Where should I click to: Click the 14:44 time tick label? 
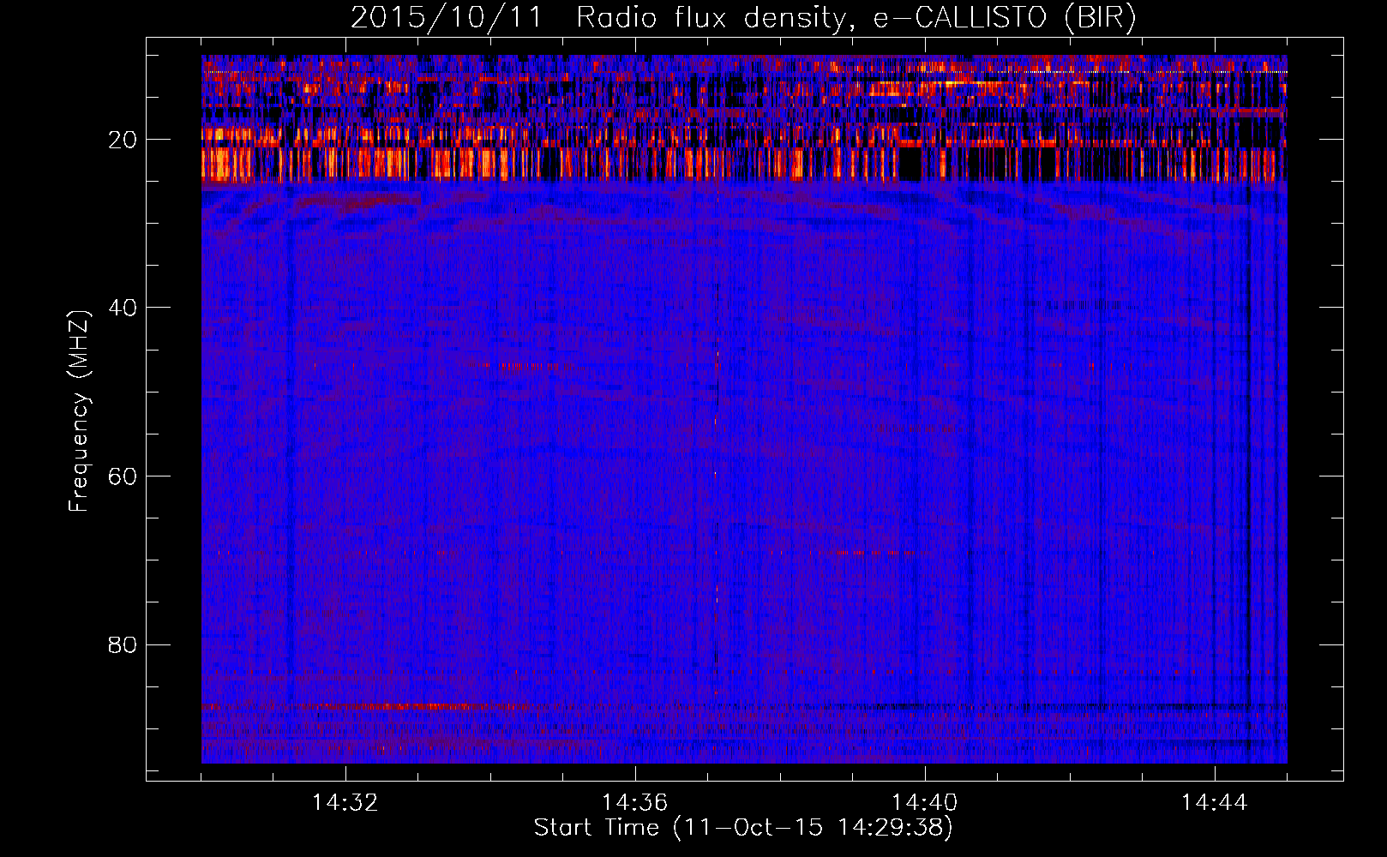[1214, 803]
